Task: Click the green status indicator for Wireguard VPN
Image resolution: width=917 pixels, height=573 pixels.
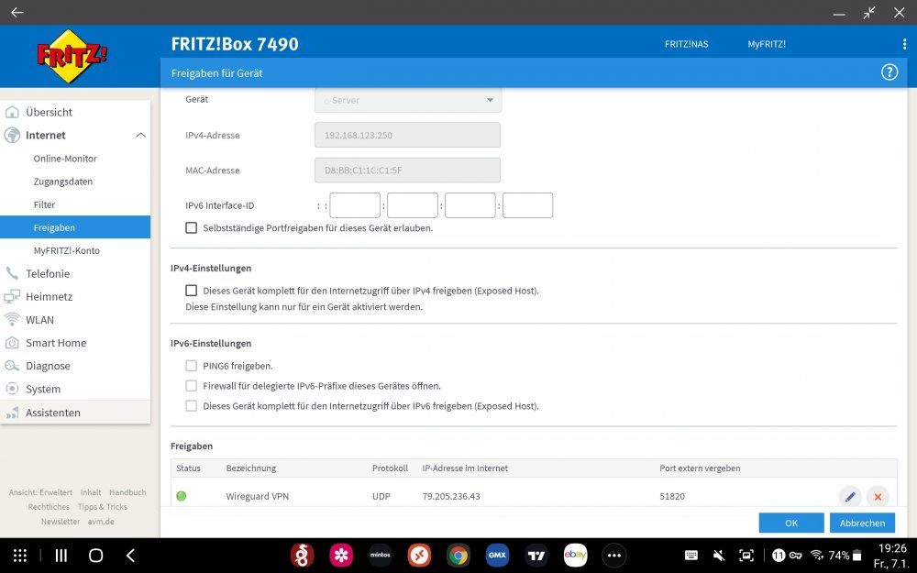Action: [x=182, y=496]
